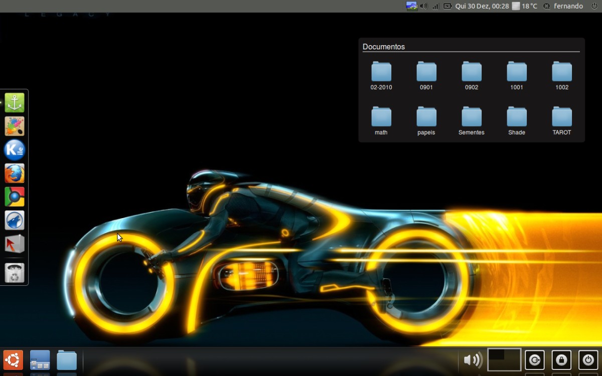Click the workspace switcher in bottom dock
This screenshot has height=376, width=602.
click(x=504, y=360)
